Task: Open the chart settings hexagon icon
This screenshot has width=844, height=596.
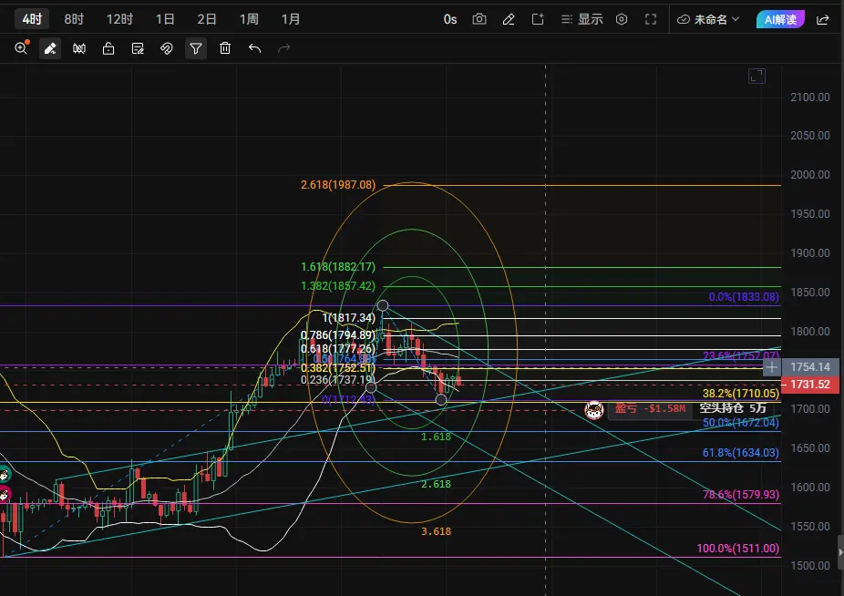Action: 622,19
